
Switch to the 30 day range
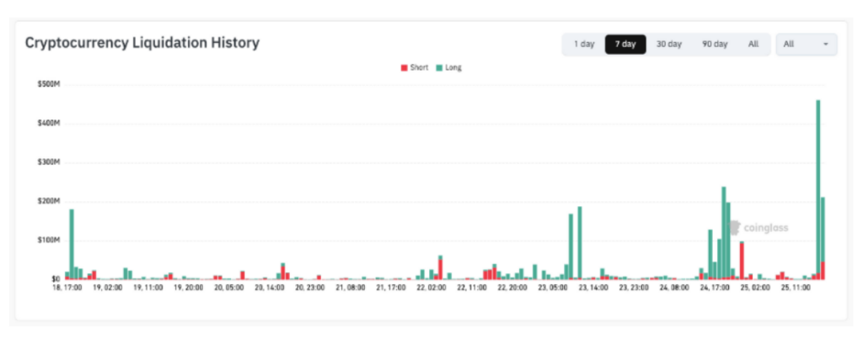pyautogui.click(x=668, y=45)
